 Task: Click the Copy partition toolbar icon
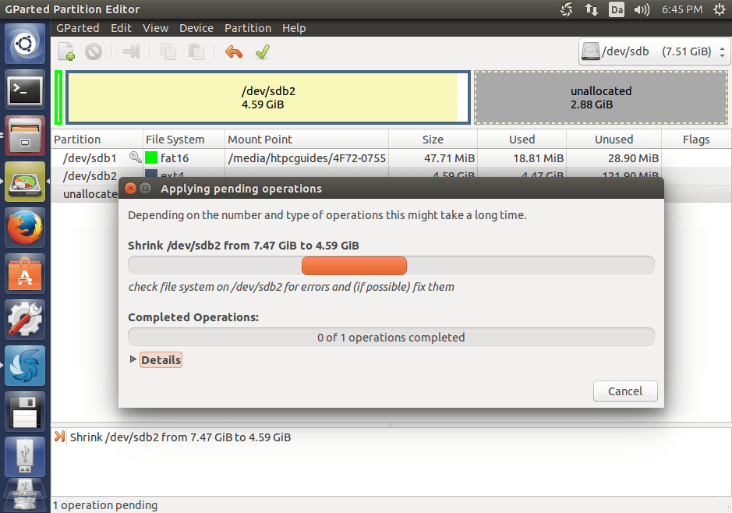pyautogui.click(x=168, y=52)
